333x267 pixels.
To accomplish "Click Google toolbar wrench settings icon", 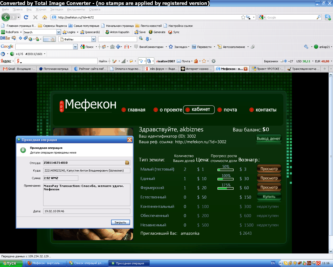I will click(306, 47).
